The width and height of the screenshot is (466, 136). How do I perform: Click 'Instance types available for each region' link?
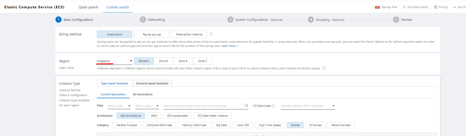click(x=74, y=103)
